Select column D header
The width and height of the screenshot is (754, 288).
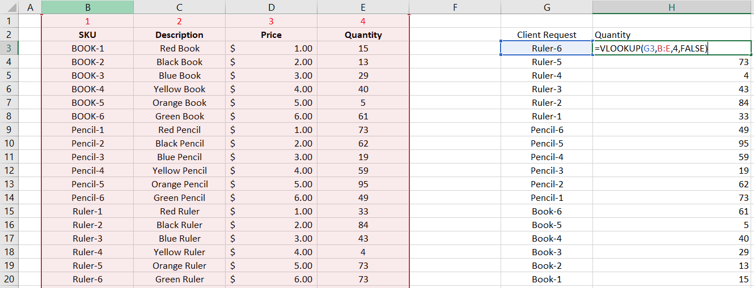click(272, 7)
